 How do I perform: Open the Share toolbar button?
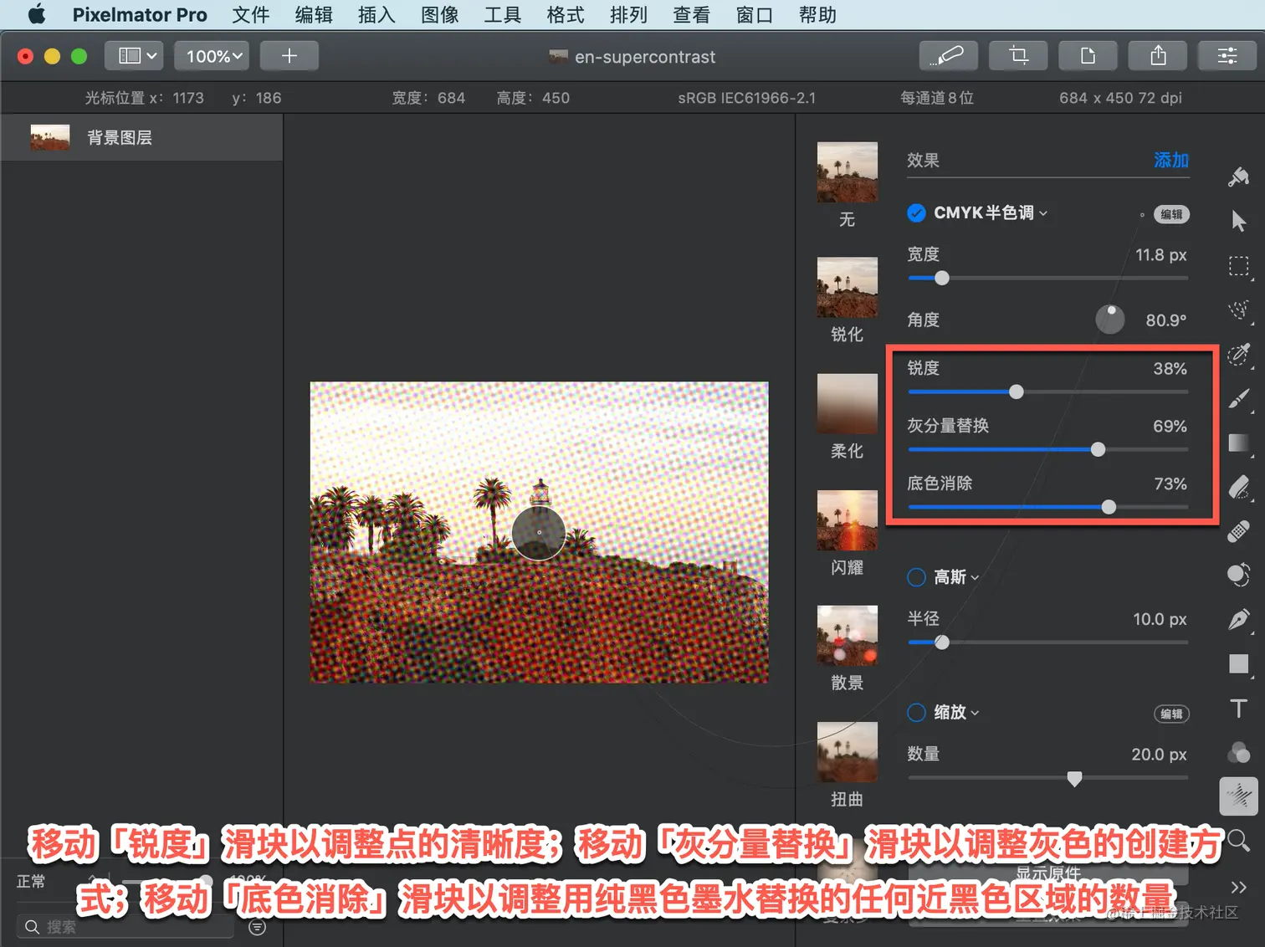[1159, 56]
